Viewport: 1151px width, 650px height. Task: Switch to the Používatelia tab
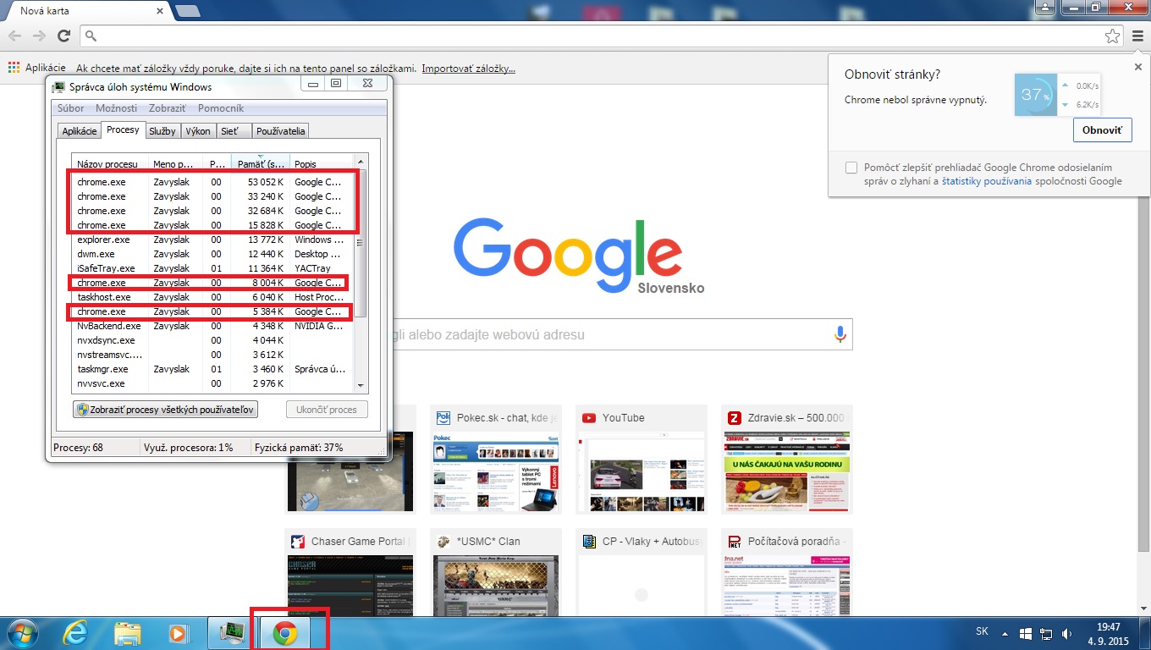281,131
